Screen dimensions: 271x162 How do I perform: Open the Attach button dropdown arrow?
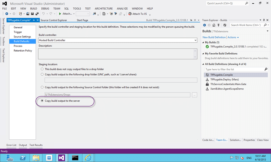(x=74, y=14)
